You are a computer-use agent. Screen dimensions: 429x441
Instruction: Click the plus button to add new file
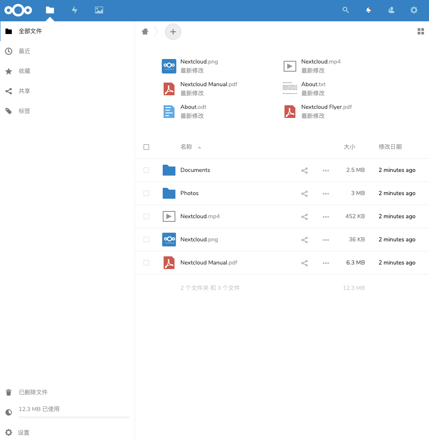[173, 32]
